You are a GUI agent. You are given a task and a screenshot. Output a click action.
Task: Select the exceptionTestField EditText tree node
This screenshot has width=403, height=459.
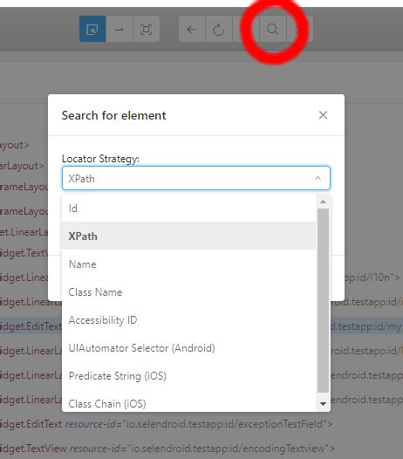pyautogui.click(x=167, y=423)
